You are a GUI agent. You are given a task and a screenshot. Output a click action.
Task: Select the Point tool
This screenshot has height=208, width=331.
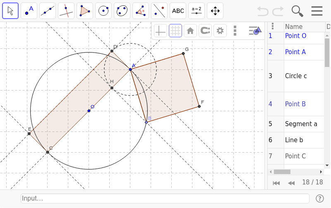[29, 11]
